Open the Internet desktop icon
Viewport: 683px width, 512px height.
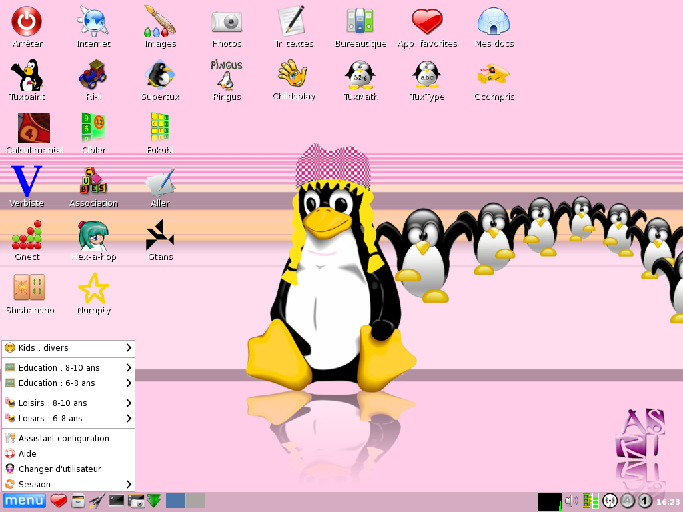(x=93, y=21)
